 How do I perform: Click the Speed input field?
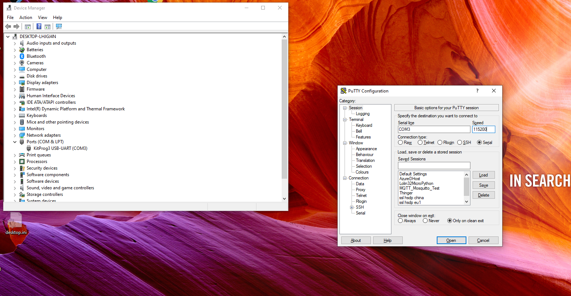click(484, 129)
